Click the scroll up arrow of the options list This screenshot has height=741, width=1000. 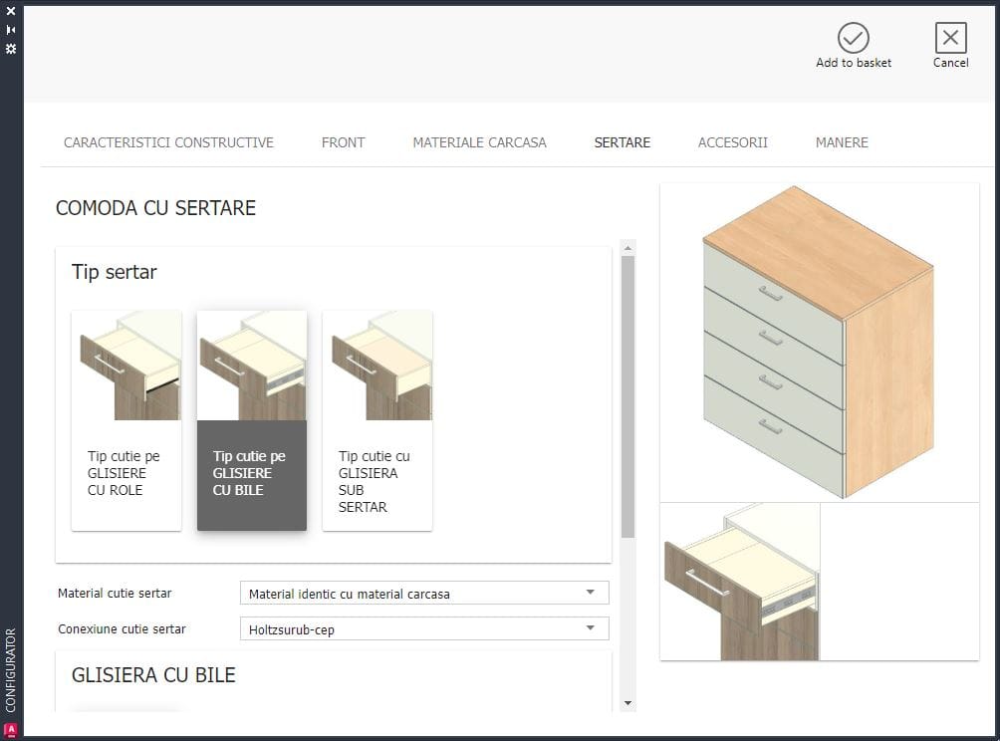point(628,247)
